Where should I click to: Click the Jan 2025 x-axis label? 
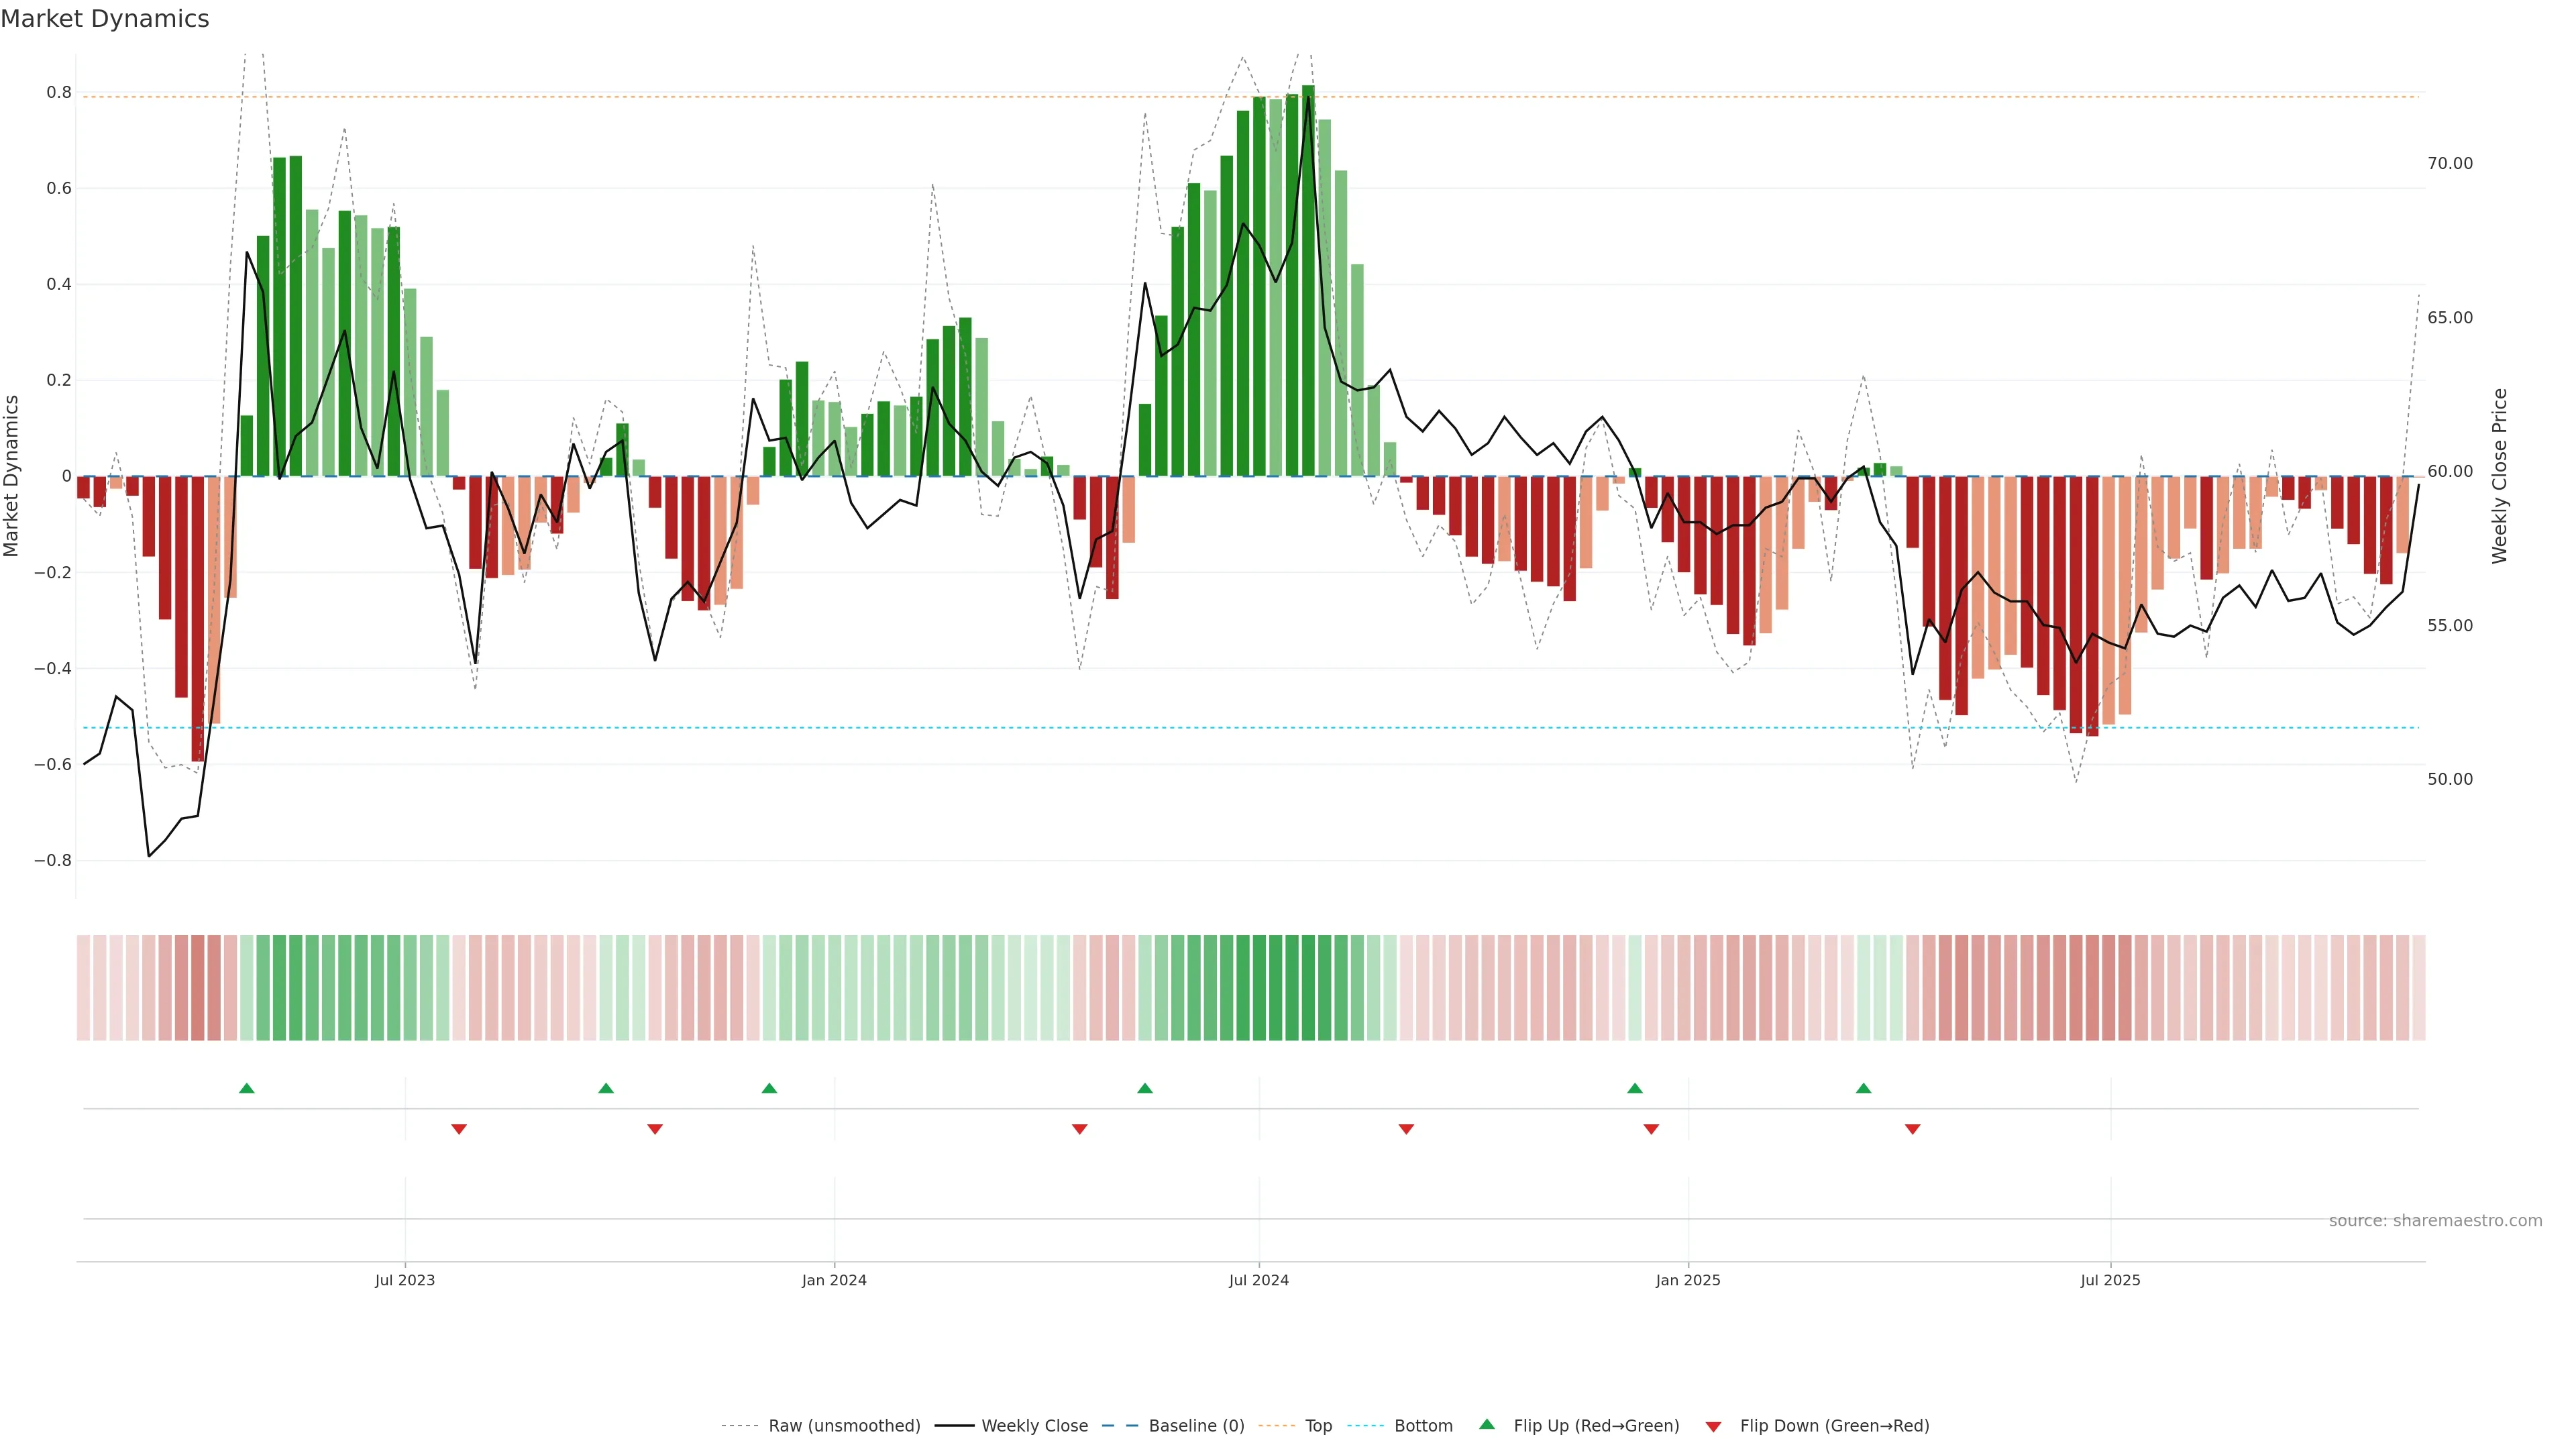[1687, 1280]
